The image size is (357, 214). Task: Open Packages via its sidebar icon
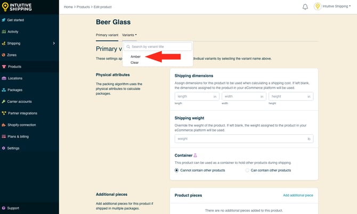4,90
